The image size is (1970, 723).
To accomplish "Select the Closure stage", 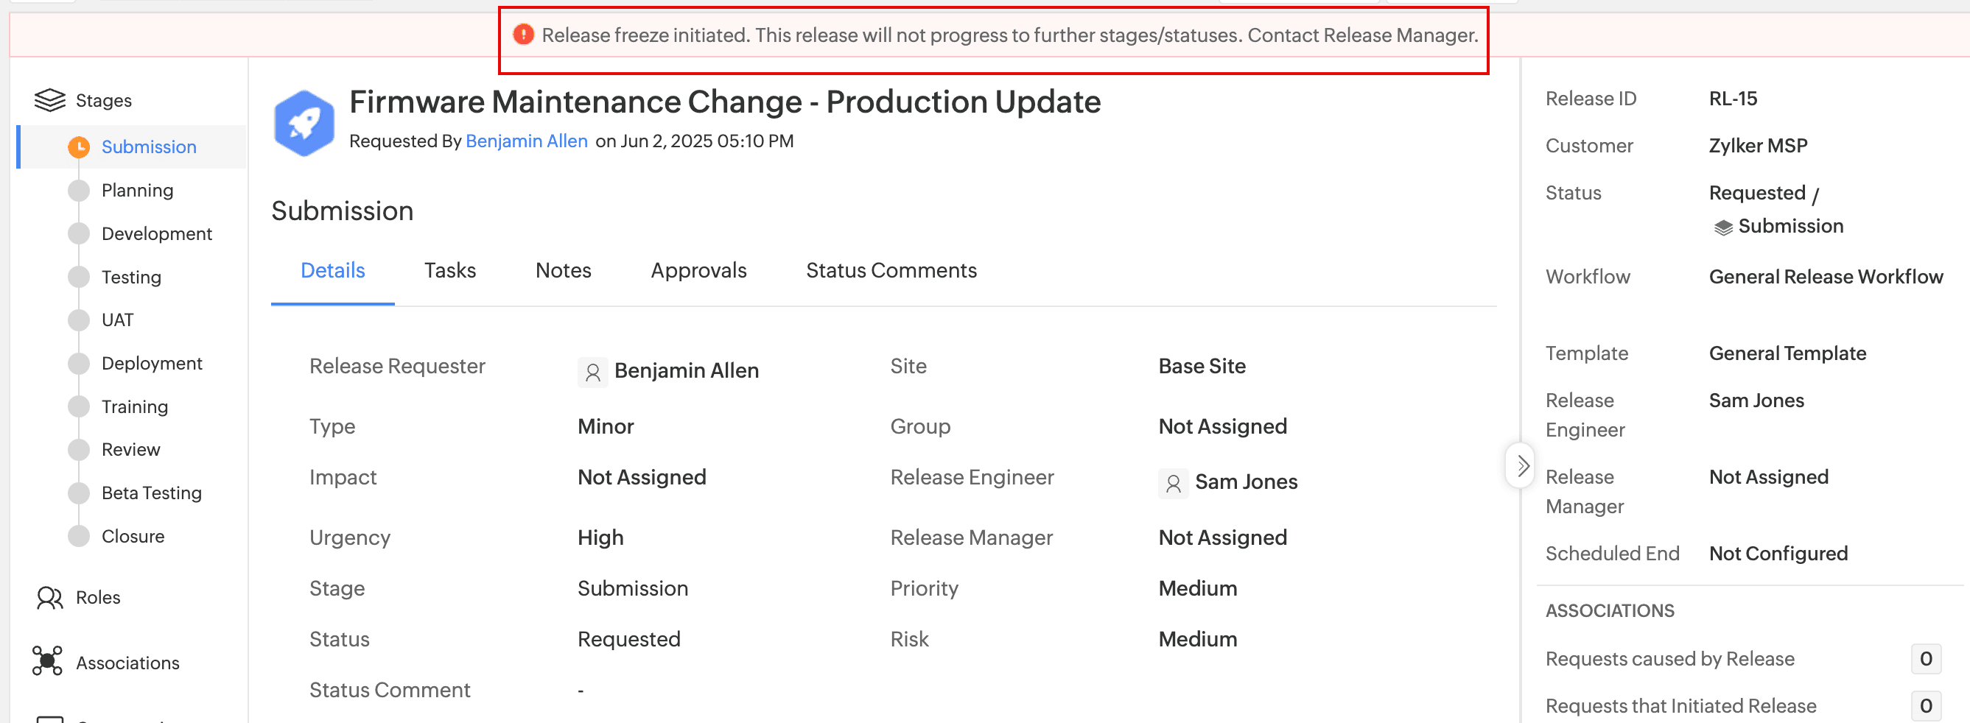I will [x=133, y=537].
